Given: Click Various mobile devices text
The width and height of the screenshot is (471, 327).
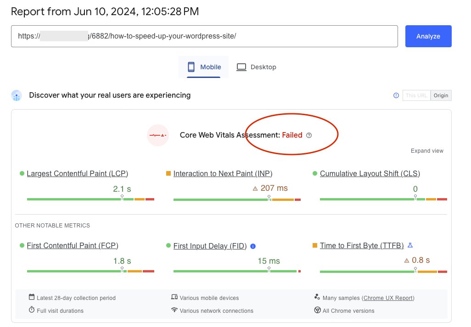Looking at the screenshot, I should click(x=209, y=298).
